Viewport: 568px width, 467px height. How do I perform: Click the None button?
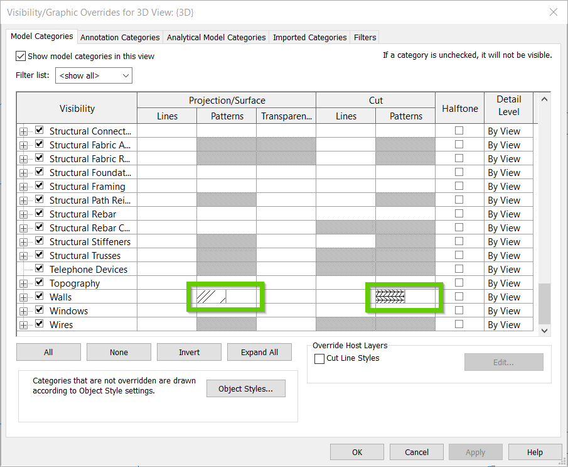(119, 352)
